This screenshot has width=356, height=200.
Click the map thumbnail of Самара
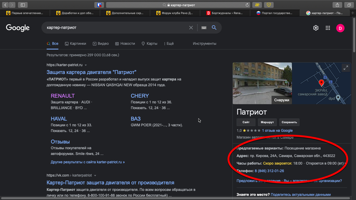click(x=322, y=83)
